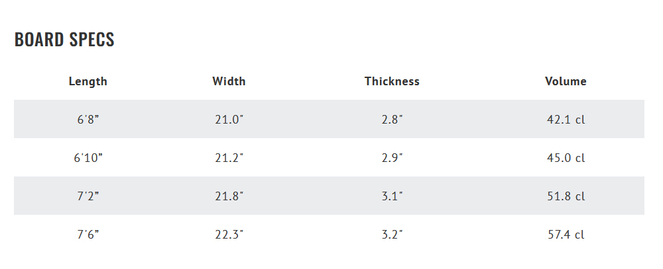Select the 2.8" thickness value
663x269 pixels.
[392, 120]
